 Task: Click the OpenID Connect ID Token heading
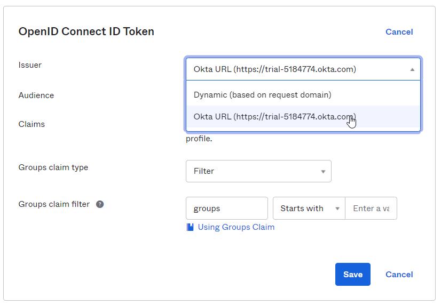[x=86, y=31]
